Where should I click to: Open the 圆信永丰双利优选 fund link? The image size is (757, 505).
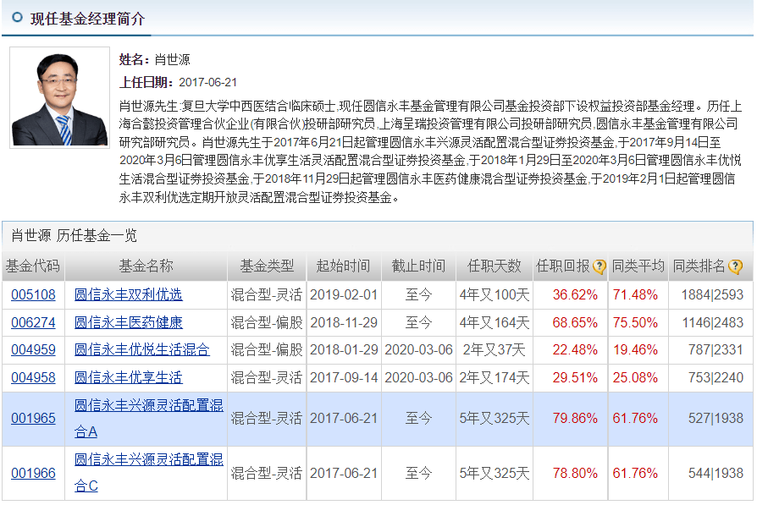(129, 294)
